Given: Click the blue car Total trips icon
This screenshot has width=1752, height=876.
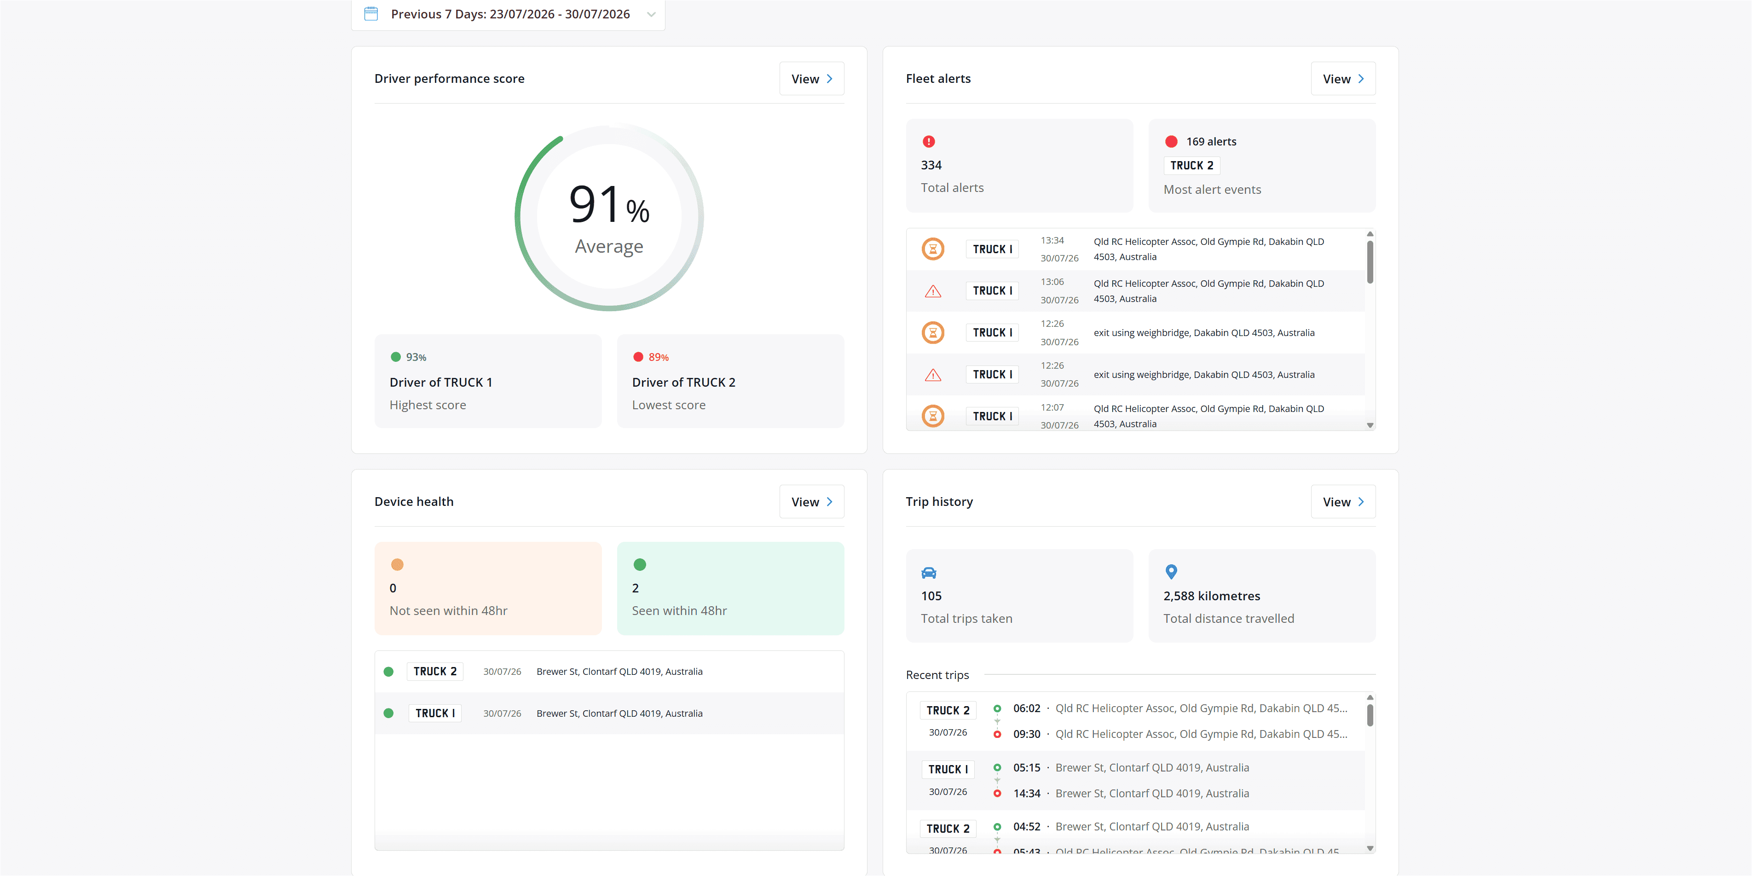Looking at the screenshot, I should pyautogui.click(x=928, y=573).
